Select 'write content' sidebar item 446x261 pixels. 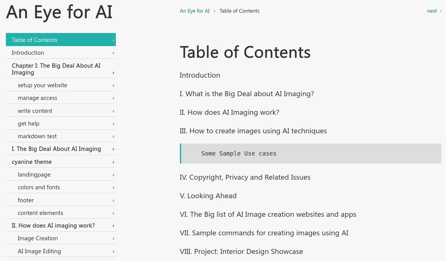pyautogui.click(x=61, y=111)
